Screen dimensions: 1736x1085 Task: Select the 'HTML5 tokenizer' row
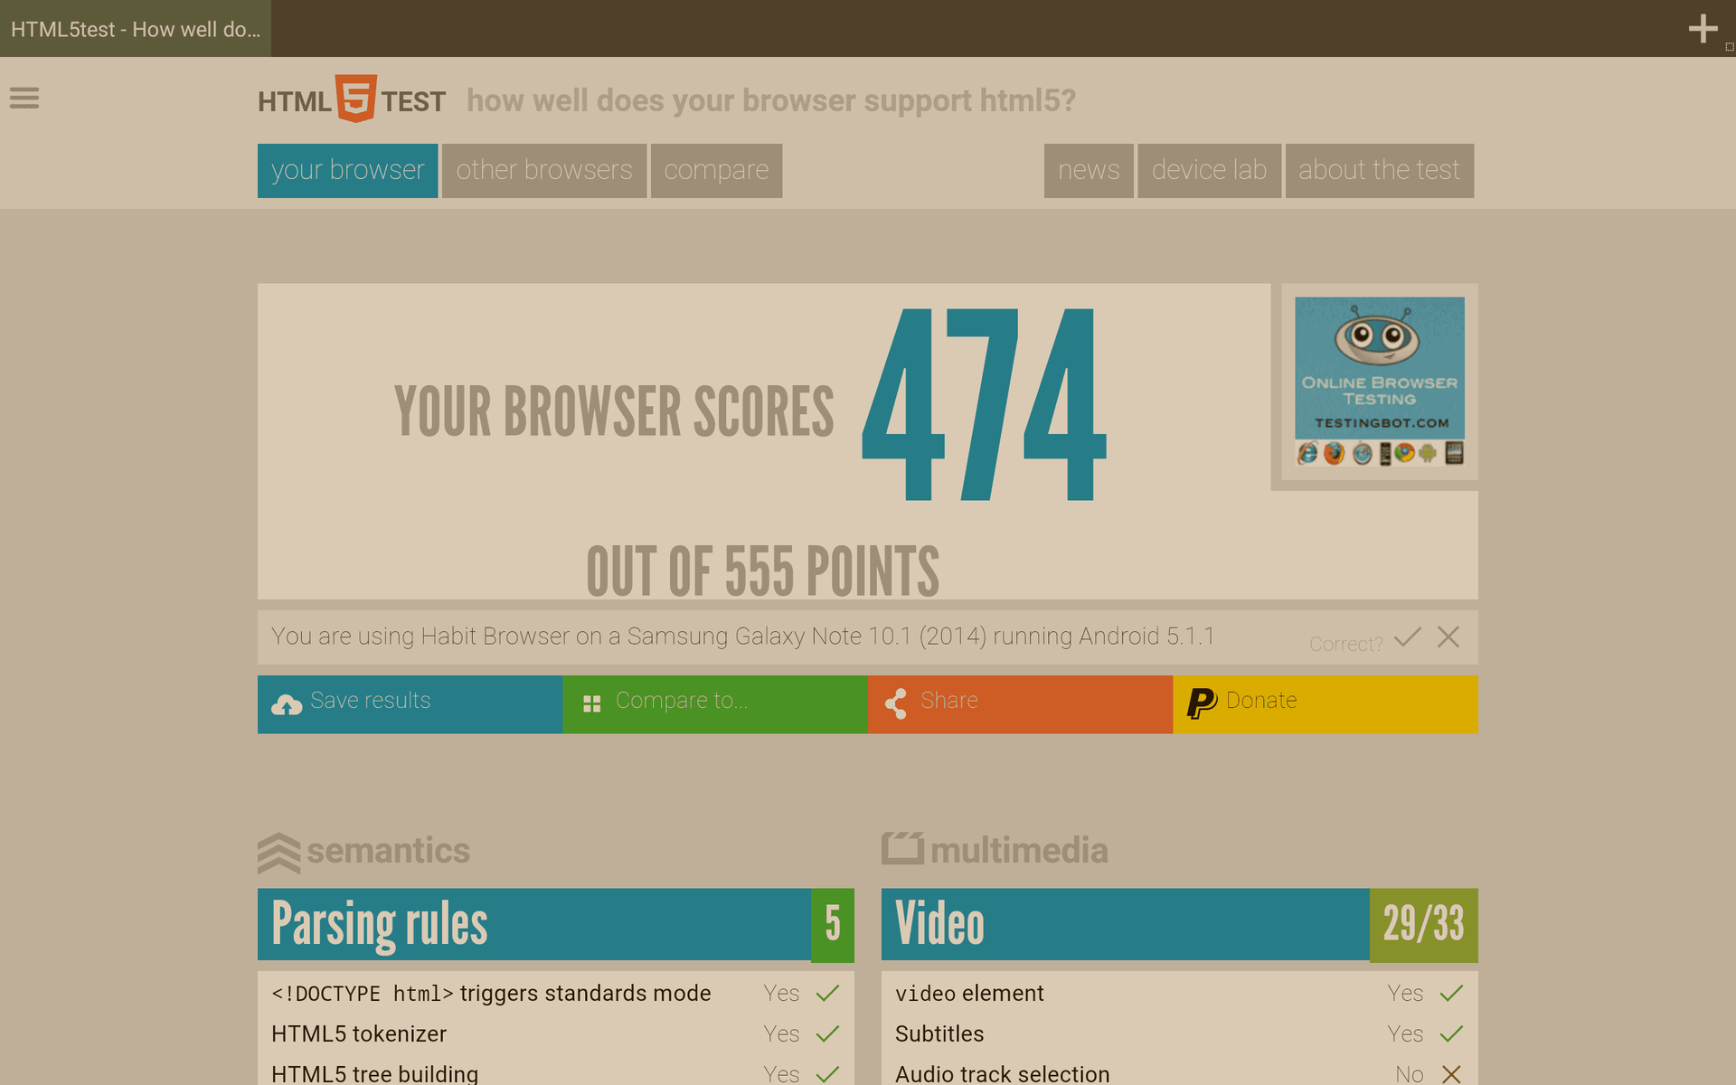556,1033
